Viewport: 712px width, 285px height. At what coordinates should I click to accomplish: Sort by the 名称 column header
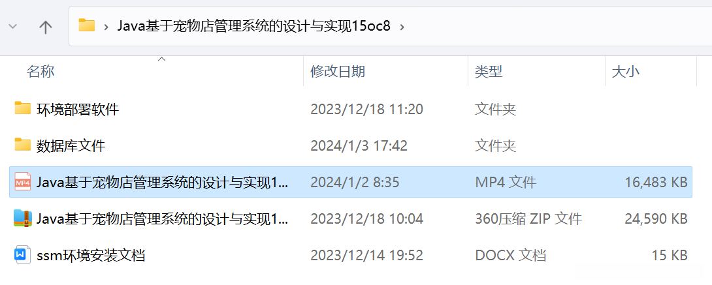coord(40,71)
